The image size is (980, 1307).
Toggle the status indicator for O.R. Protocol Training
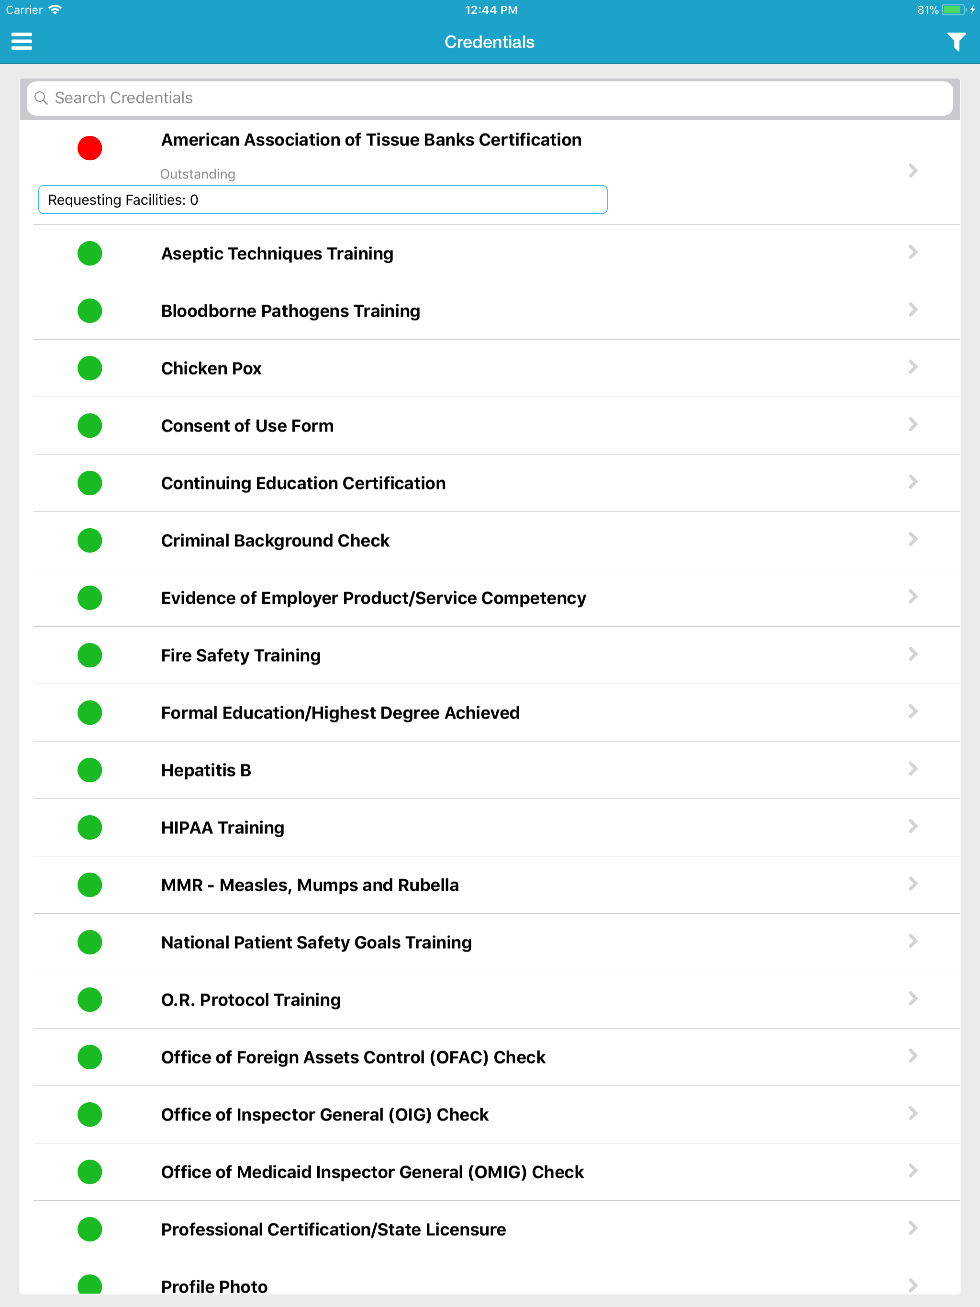[89, 1000]
